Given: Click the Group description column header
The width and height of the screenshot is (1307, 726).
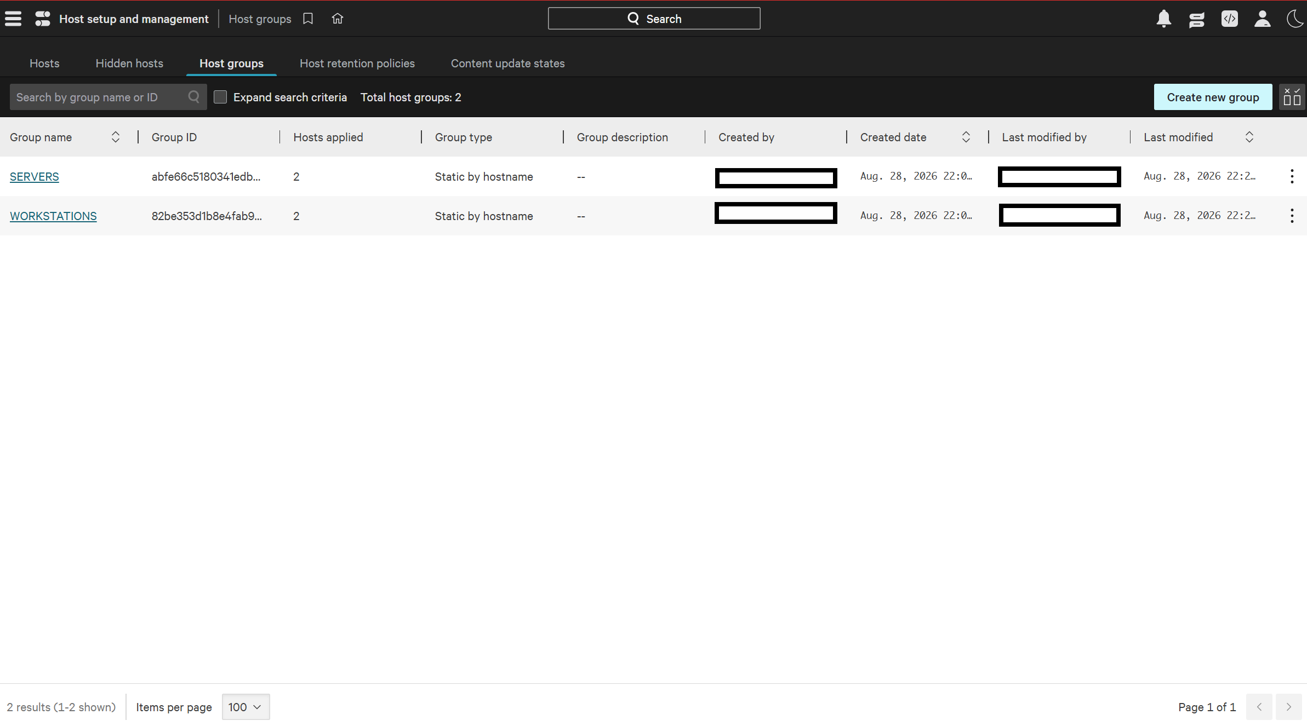Looking at the screenshot, I should [623, 137].
